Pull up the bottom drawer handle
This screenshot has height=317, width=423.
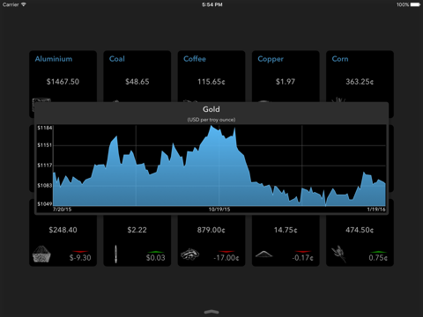pyautogui.click(x=211, y=312)
